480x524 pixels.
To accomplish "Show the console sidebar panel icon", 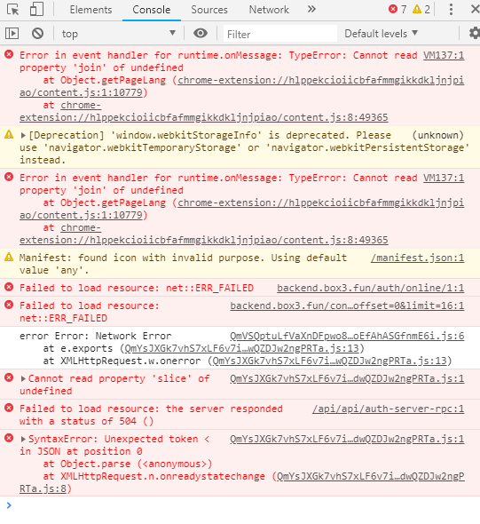I will [12, 34].
